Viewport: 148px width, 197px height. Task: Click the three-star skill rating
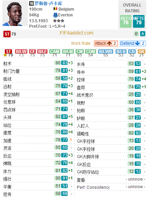tap(59, 21)
